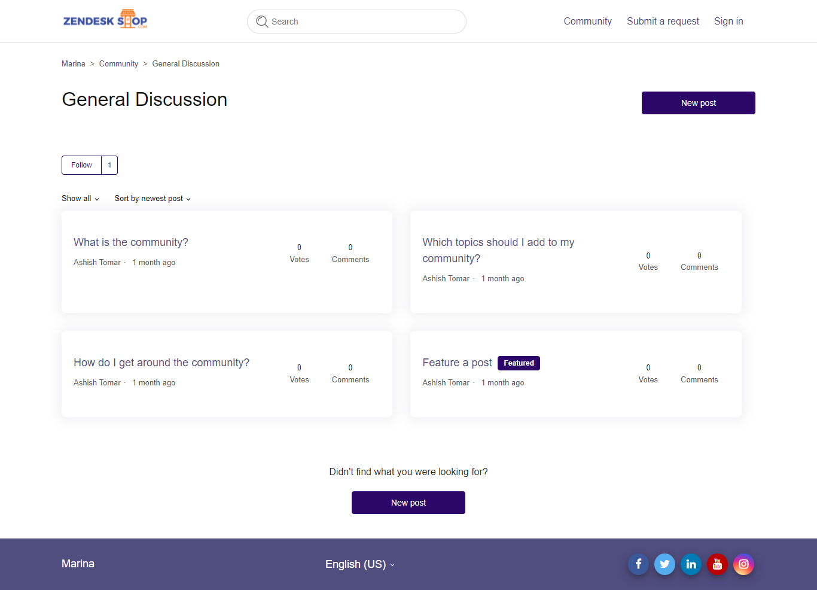Open 'What is the community?' post
The width and height of the screenshot is (817, 590).
tap(131, 242)
